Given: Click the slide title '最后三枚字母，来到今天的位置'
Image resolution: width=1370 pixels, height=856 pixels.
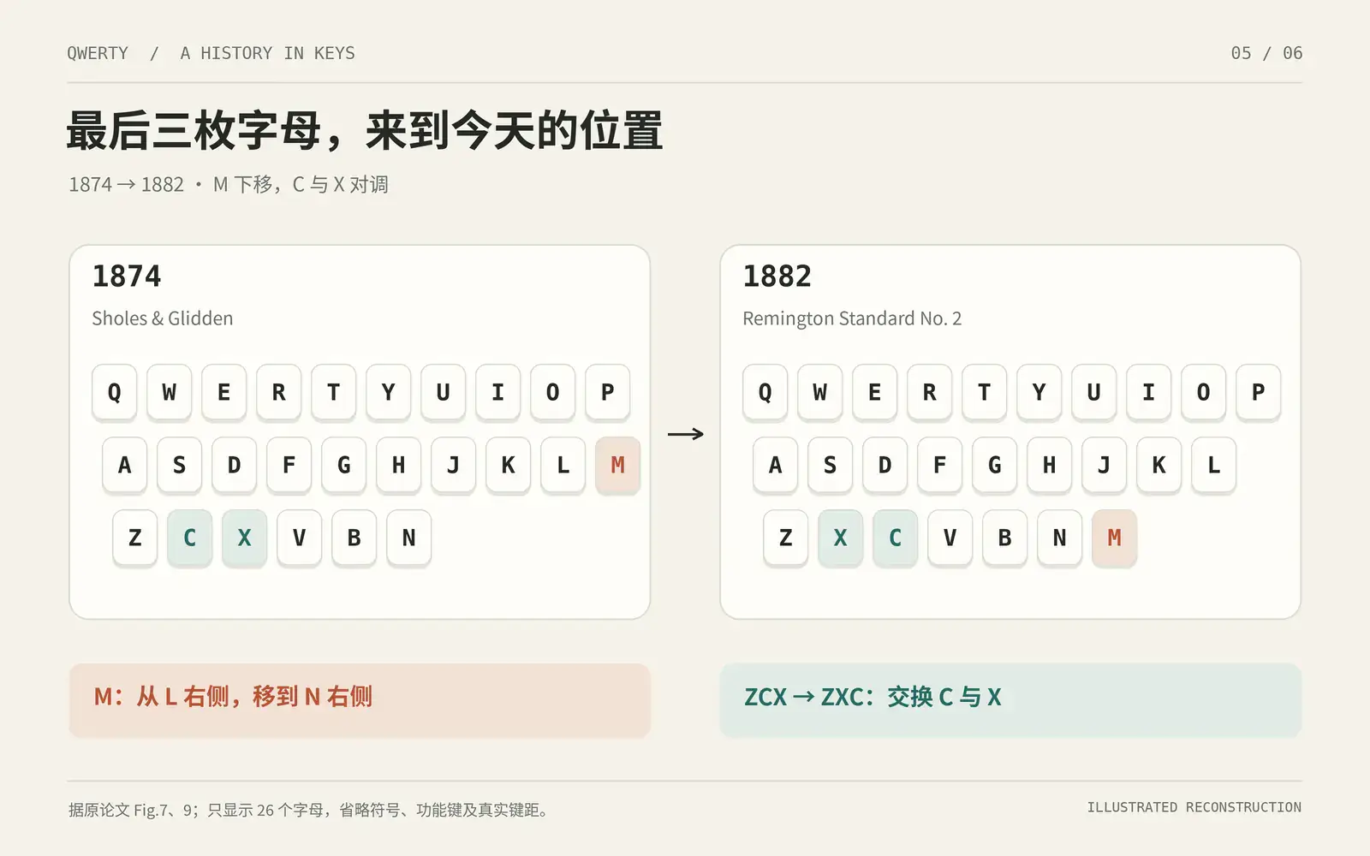Looking at the screenshot, I should [x=365, y=131].
